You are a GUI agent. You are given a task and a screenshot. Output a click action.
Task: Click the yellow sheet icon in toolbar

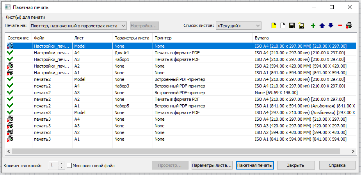pos(274,26)
